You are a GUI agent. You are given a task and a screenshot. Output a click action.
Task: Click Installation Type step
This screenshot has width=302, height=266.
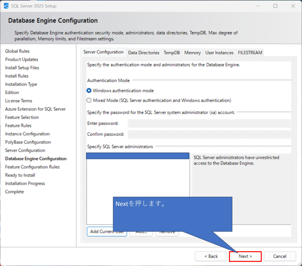coord(21,84)
